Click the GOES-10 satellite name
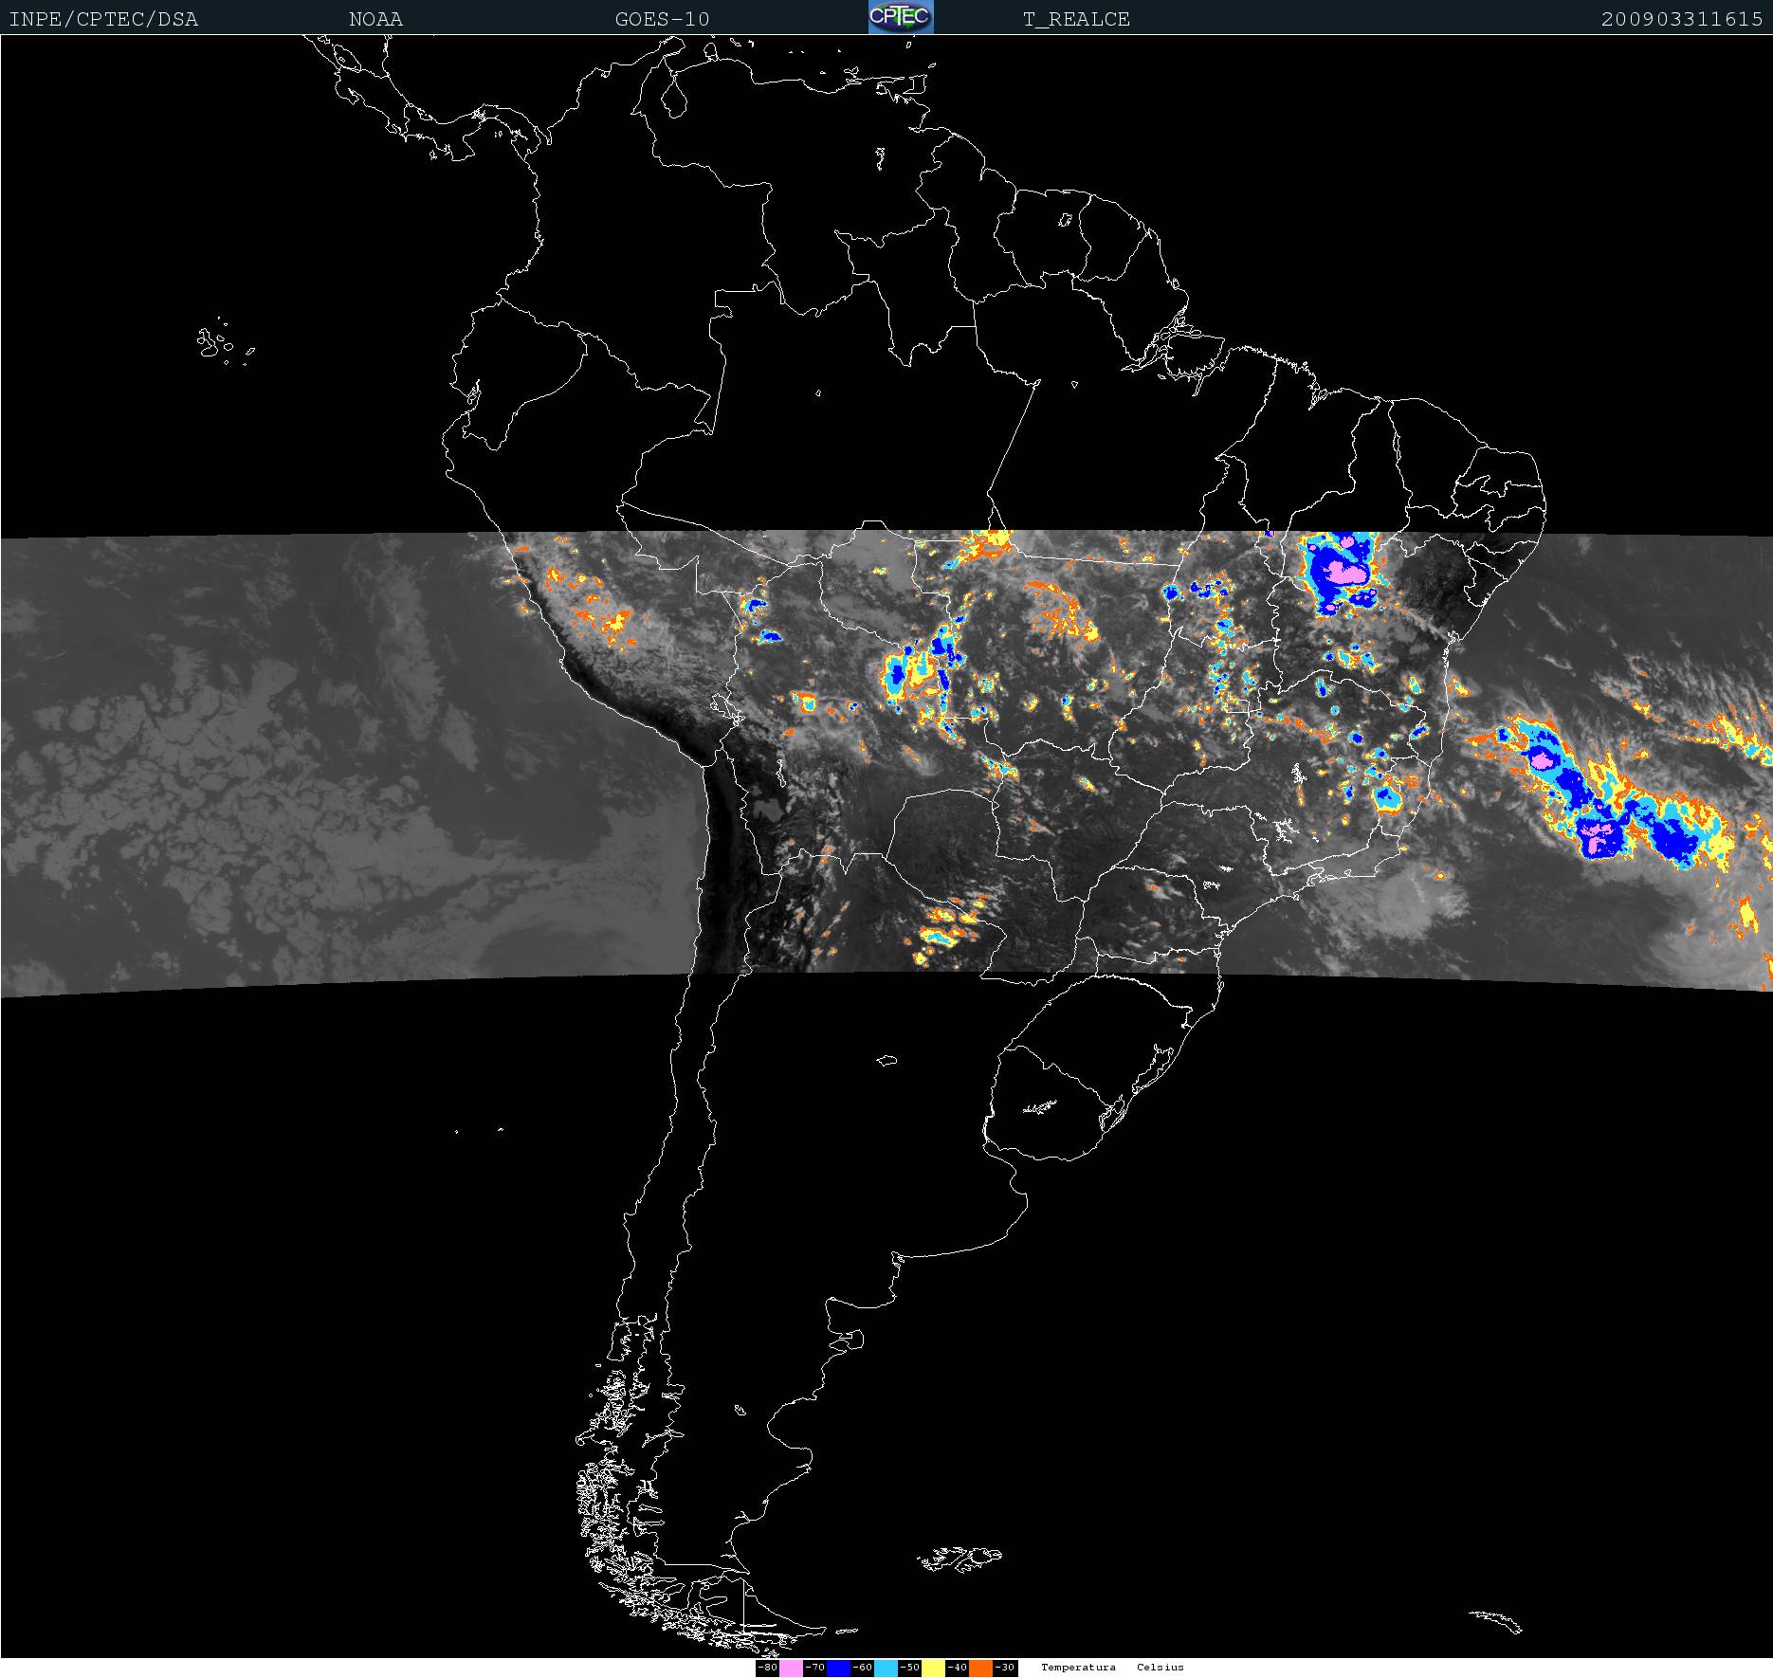Screen dimensions: 1773x1678 [662, 19]
